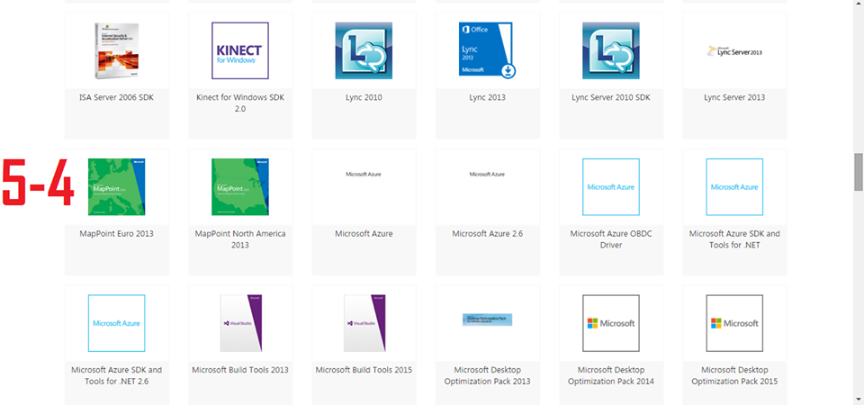Screen dimensions: 864x405
Task: Click the Azure SDK and Tools for .NET logo
Action: coord(734,187)
